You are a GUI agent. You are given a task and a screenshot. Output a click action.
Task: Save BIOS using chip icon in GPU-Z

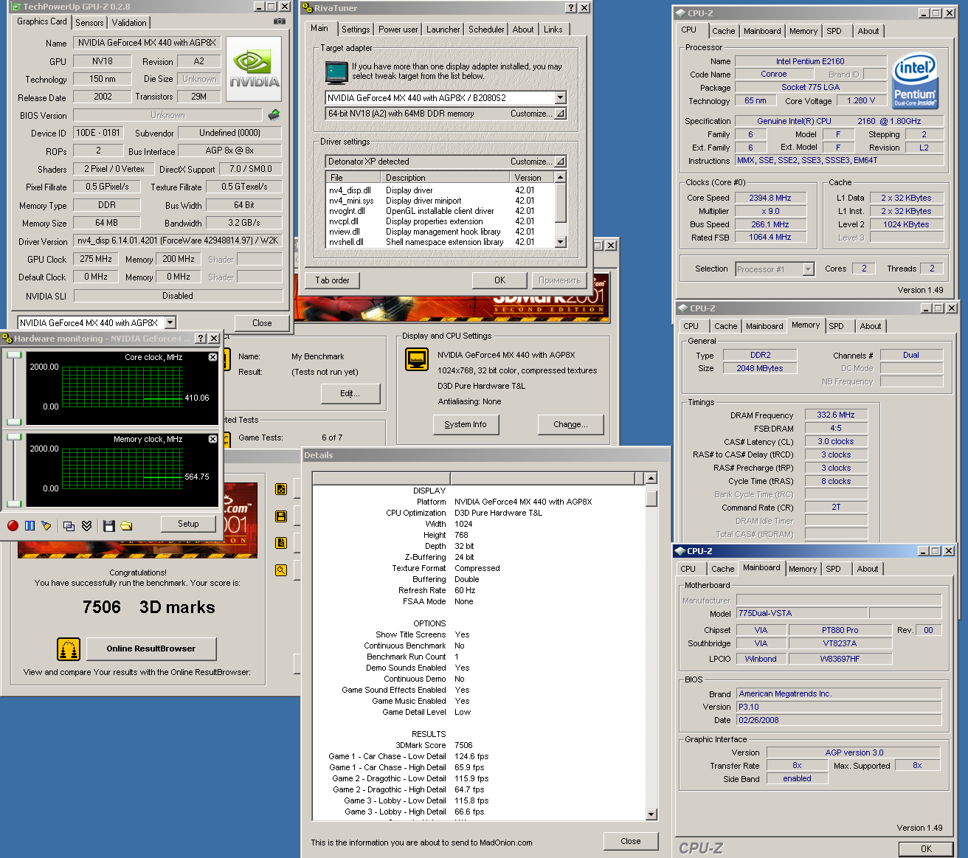pyautogui.click(x=274, y=114)
